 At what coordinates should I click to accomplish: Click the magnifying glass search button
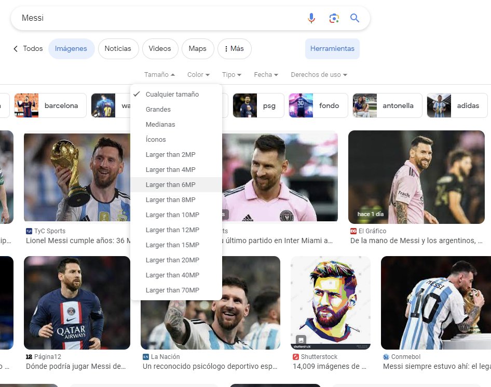(354, 18)
